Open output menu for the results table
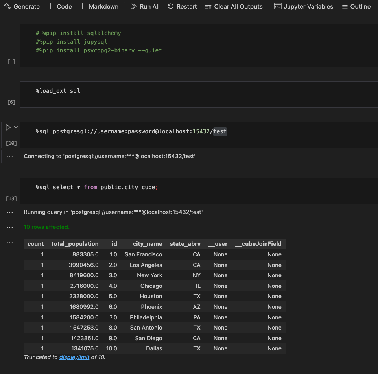This screenshot has width=378, height=374. (x=10, y=243)
